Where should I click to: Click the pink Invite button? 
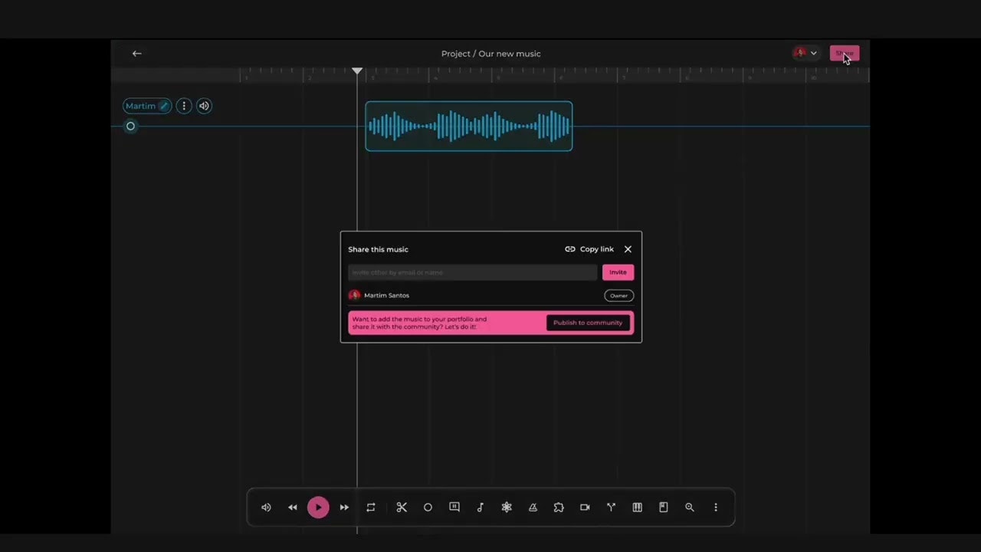(618, 272)
